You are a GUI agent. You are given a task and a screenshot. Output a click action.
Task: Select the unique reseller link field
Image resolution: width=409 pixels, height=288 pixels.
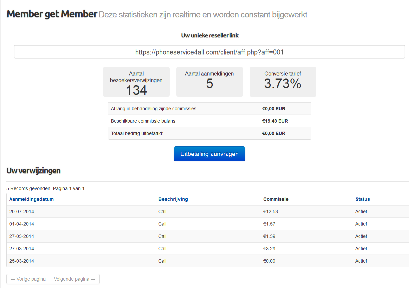[x=209, y=52]
